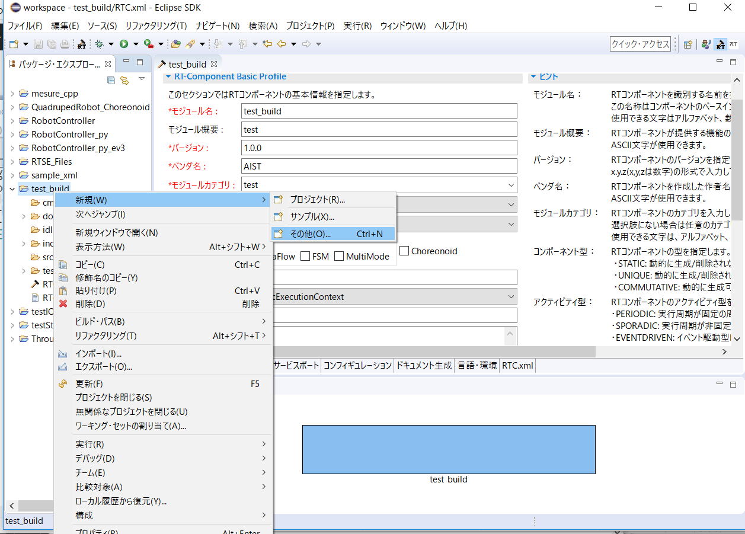Click the Previous Annotation toolbar icon
Image resolution: width=745 pixels, height=534 pixels.
(x=243, y=44)
